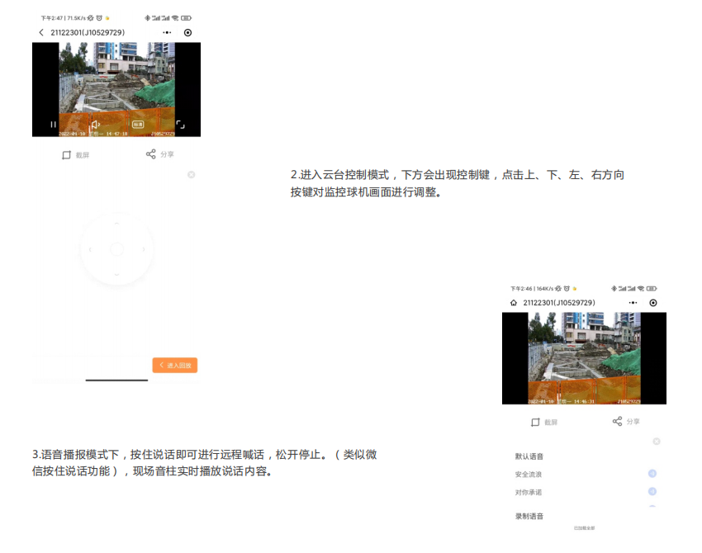Tilt camera up with PTZ up arrow

click(116, 223)
